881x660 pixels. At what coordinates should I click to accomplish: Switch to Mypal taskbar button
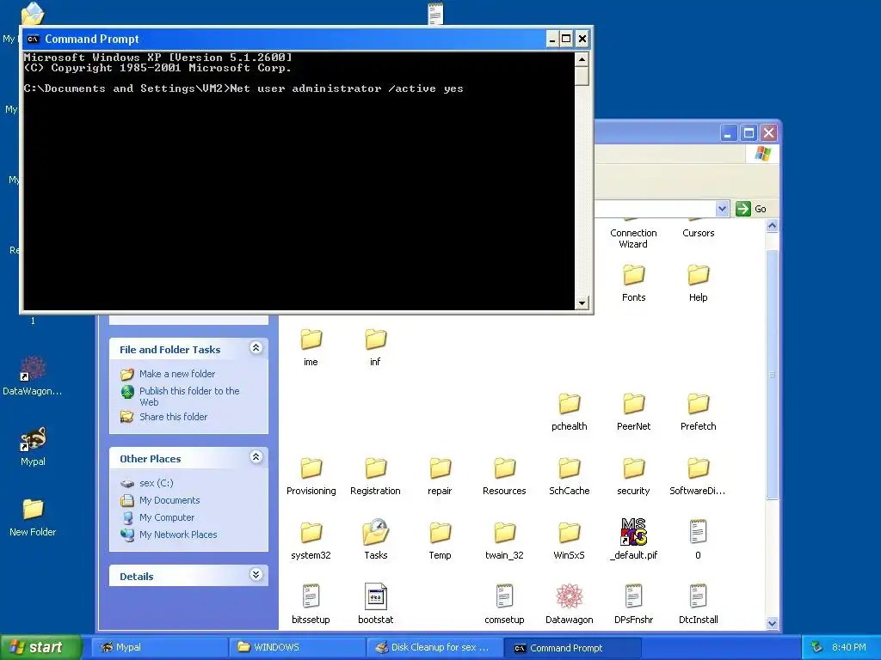pyautogui.click(x=159, y=647)
